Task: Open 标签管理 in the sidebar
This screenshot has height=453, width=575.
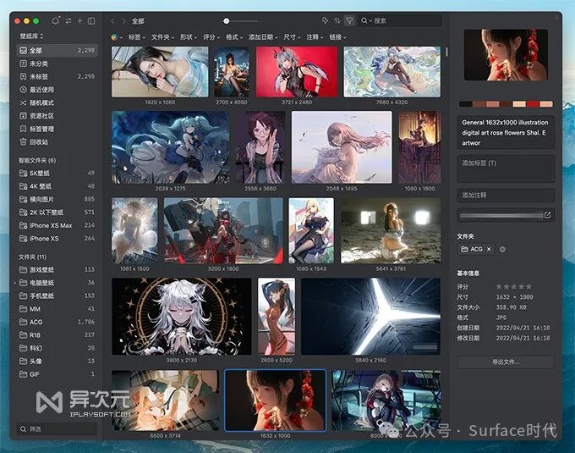Action: 57,129
